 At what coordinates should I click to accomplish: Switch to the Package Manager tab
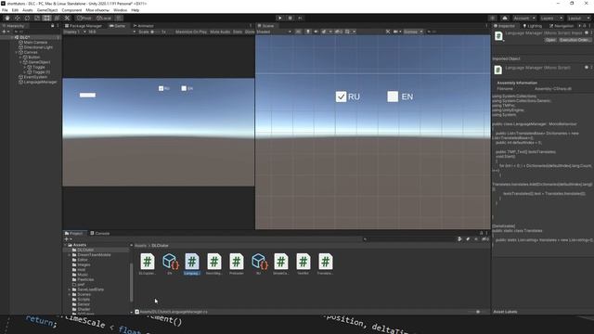(x=84, y=26)
